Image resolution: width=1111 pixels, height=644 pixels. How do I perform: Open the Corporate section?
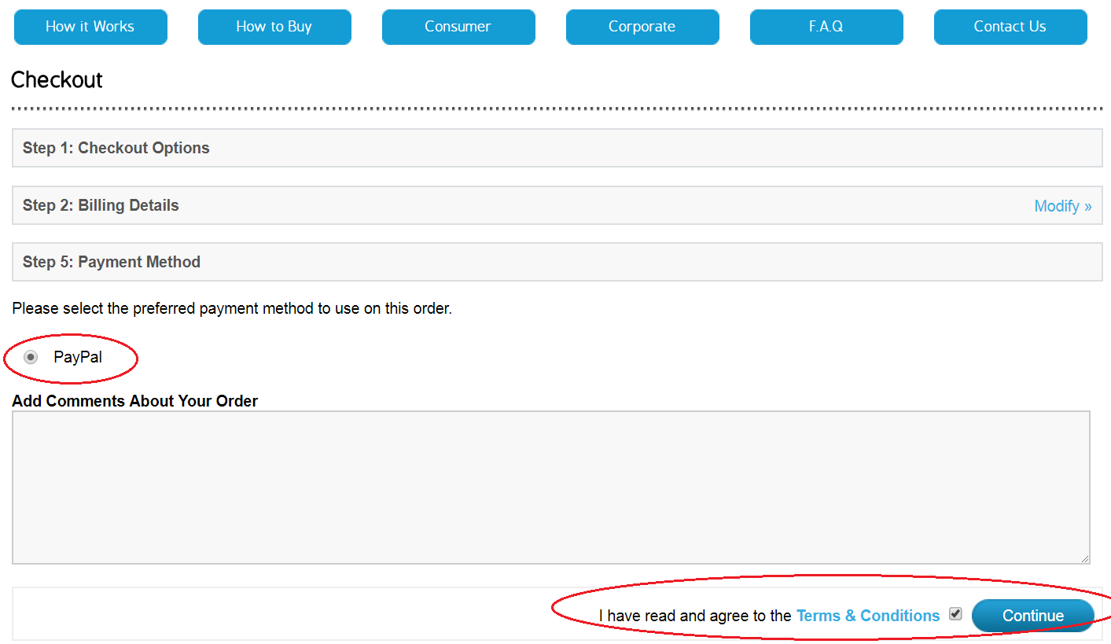click(x=642, y=27)
